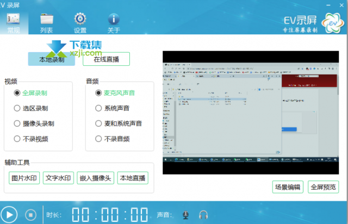Open the 本地直播 tool
Viewport: 348px width, 224px height.
pyautogui.click(x=133, y=178)
